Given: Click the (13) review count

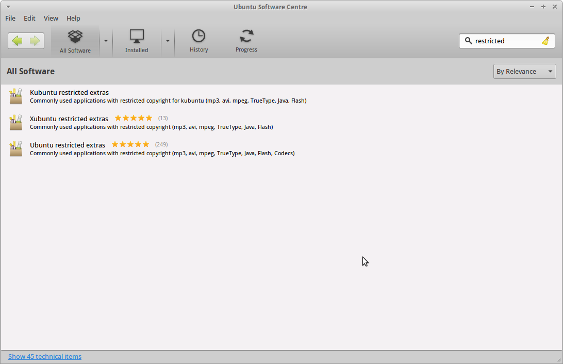Looking at the screenshot, I should pos(163,118).
